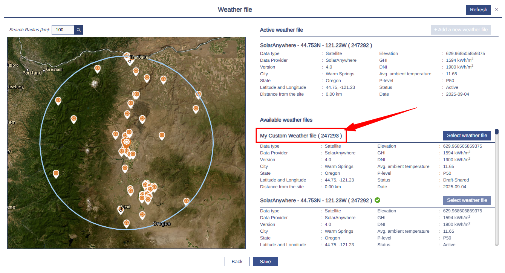Click the Refresh button
Screen dimensions: 505x273
[479, 10]
